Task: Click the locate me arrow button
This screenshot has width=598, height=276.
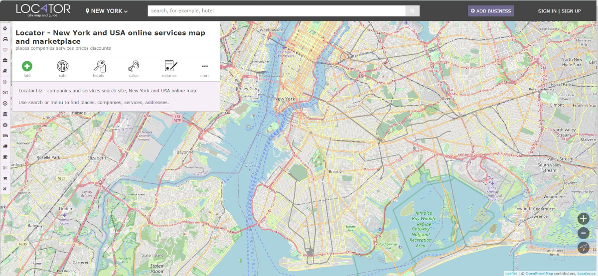Action: point(583,248)
